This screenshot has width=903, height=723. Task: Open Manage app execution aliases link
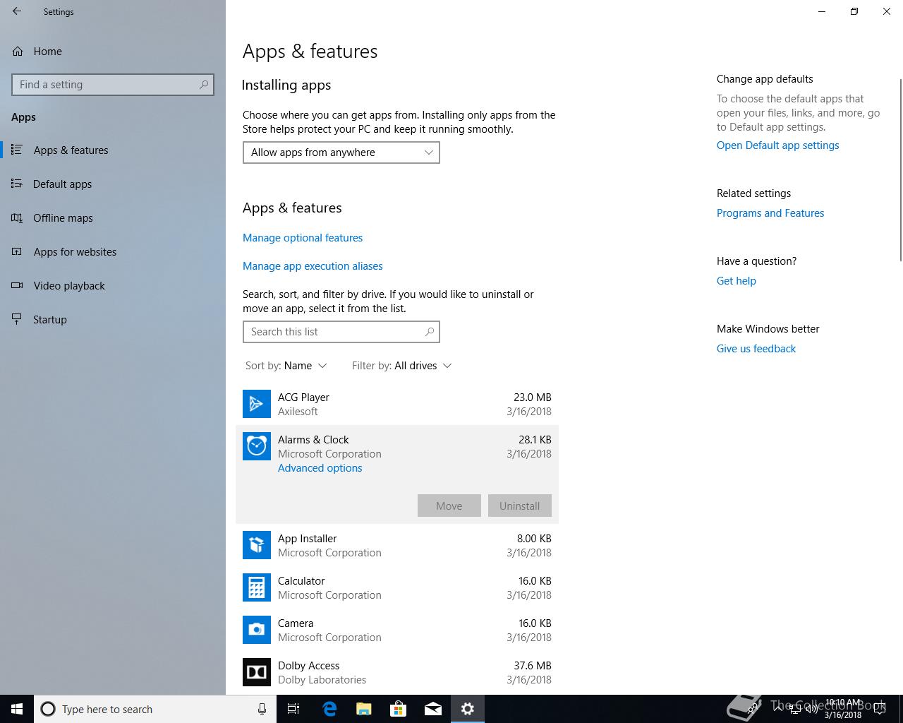click(313, 266)
